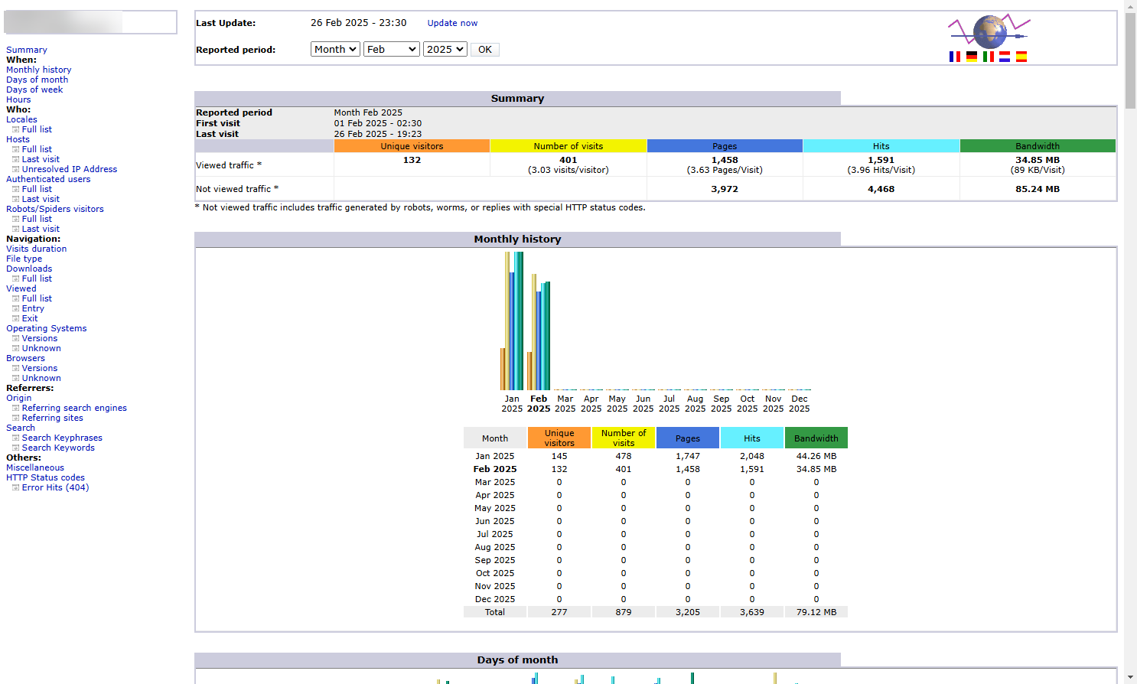This screenshot has width=1137, height=684.
Task: Click icon beside Browsers Versions
Action: click(15, 368)
